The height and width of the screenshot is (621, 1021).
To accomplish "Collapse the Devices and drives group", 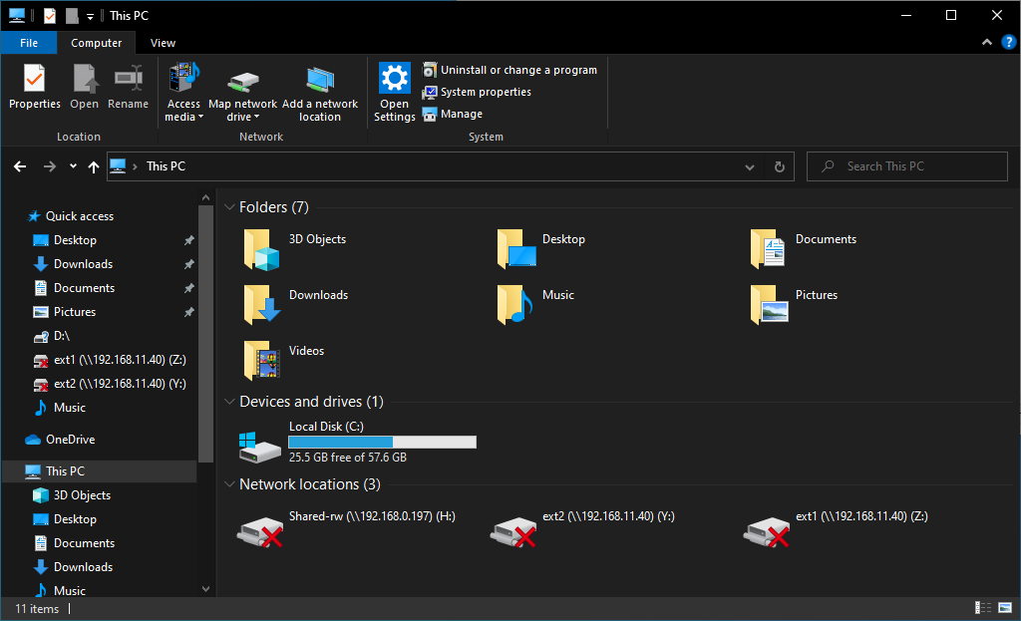I will (229, 402).
